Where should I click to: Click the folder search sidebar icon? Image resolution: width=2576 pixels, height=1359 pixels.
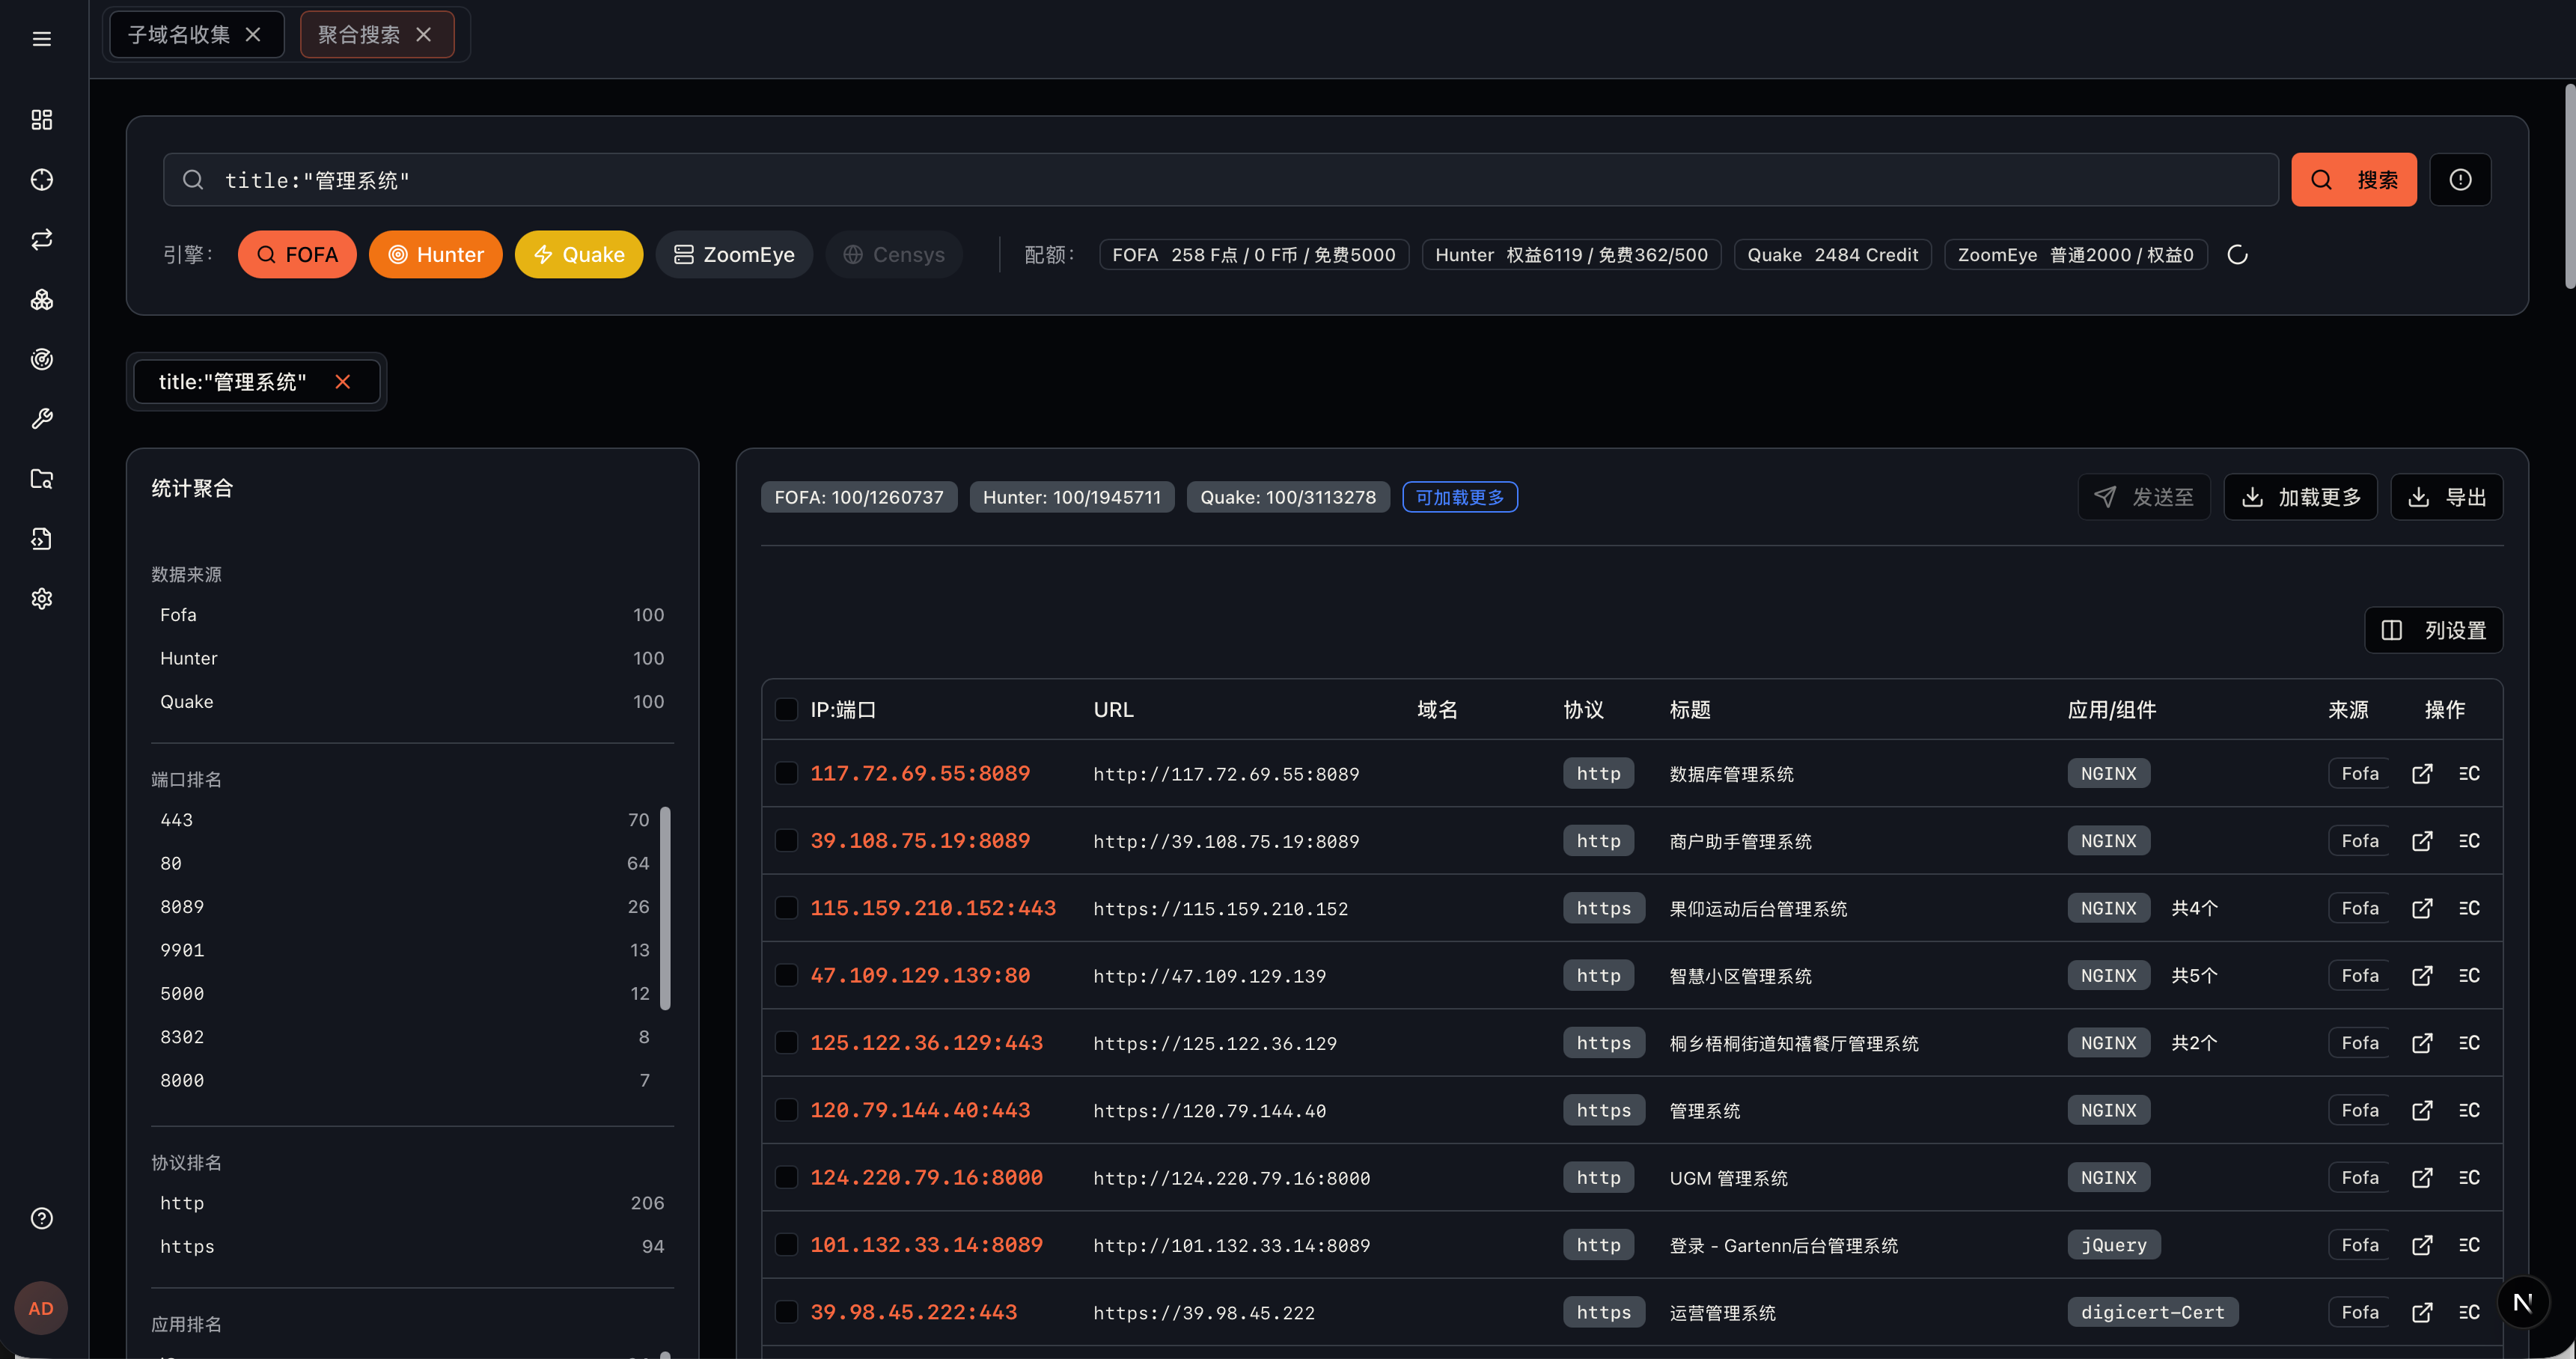click(41, 479)
